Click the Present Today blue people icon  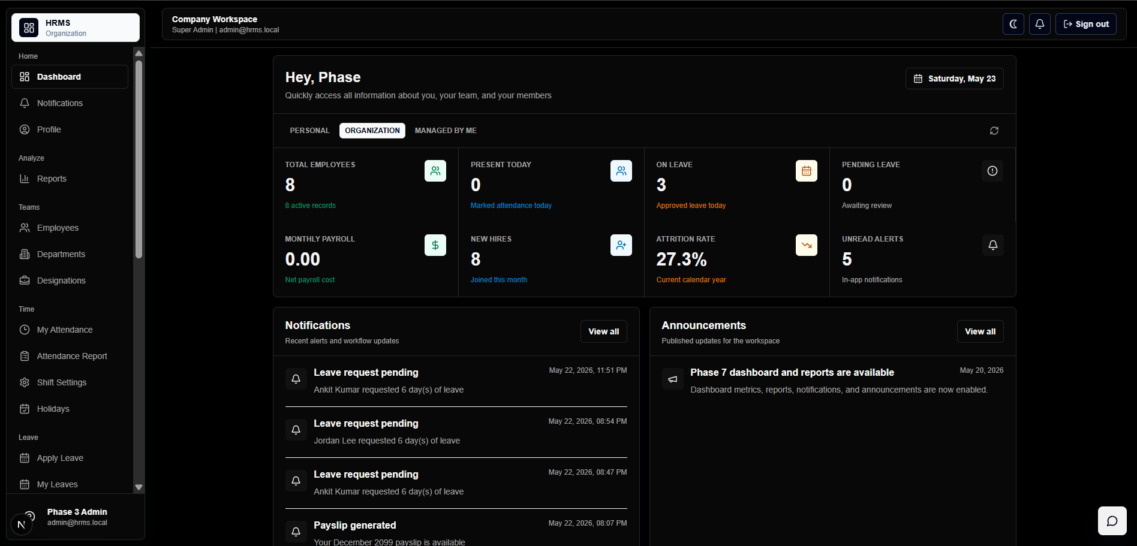[621, 171]
